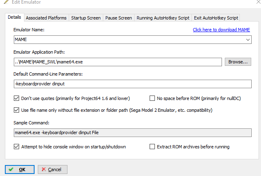The width and height of the screenshot is (261, 176).
Task: Click the download MAME link
Action: [x=221, y=30]
